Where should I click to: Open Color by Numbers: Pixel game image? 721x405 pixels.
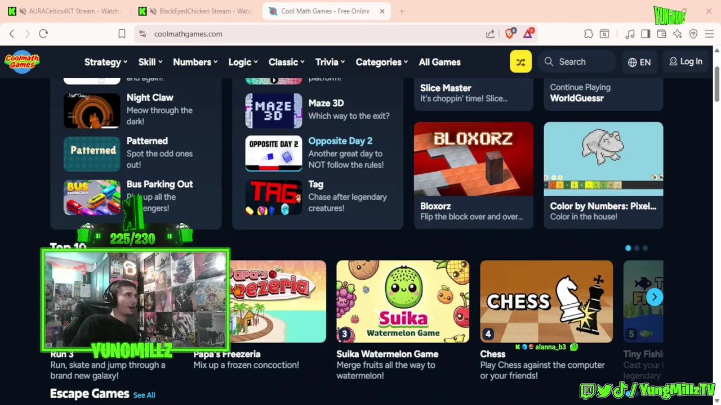603,159
